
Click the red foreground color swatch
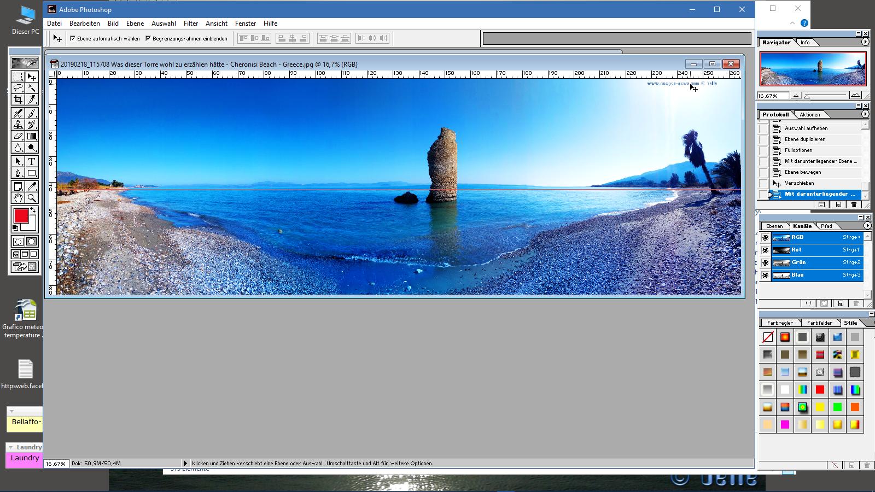[x=21, y=216]
